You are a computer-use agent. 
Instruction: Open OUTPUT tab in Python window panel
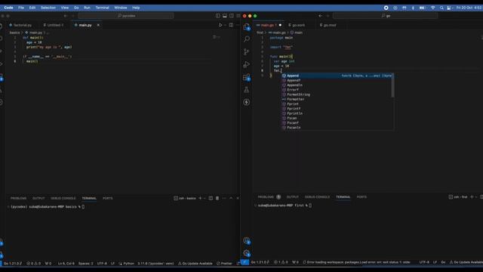pos(38,198)
